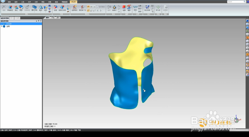Select the 多边形 ribbon tab
The image size is (249, 137).
[74, 2]
